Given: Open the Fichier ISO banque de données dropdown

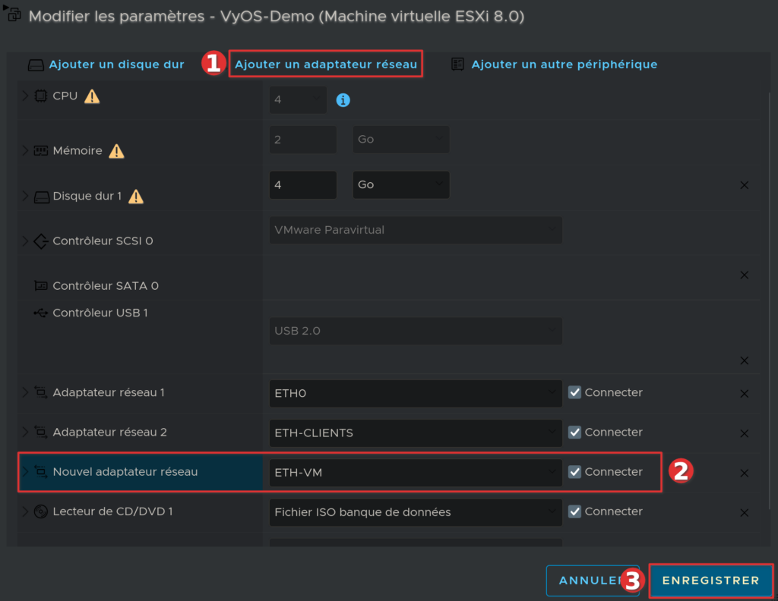Looking at the screenshot, I should pos(416,512).
